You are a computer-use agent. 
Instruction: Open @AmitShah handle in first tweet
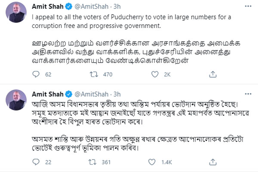(x=91, y=6)
